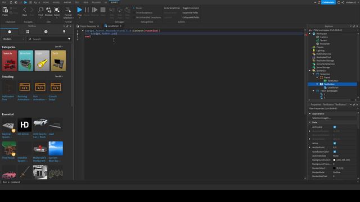Switch to the TEST ribbon tab
360x202 pixels.
coord(78,2)
